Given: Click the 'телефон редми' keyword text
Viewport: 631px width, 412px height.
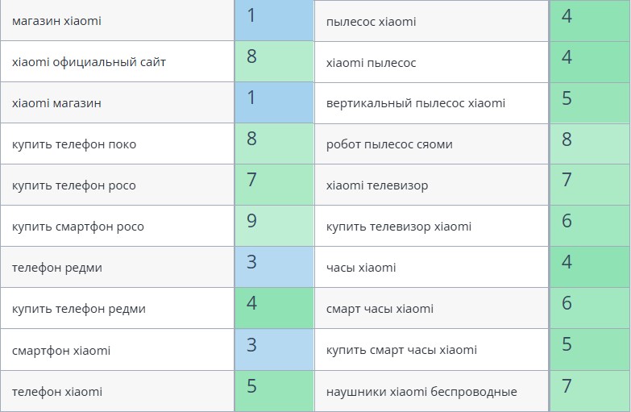Looking at the screenshot, I should click(x=57, y=268).
